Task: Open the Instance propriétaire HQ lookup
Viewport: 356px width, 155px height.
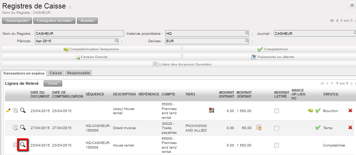Action: click(x=247, y=33)
